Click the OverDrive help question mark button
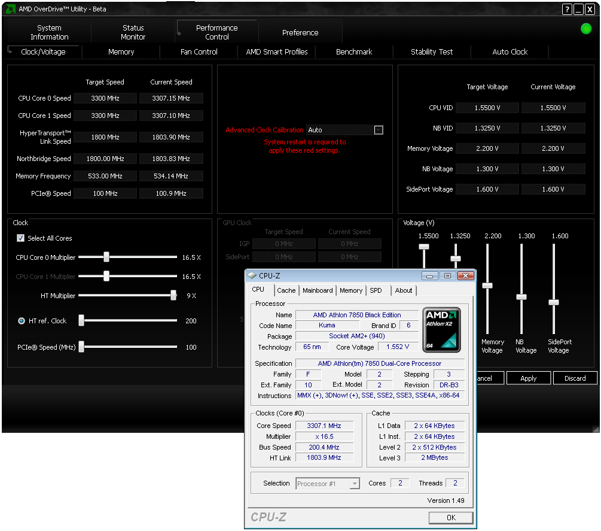The width and height of the screenshot is (601, 531). tap(567, 10)
